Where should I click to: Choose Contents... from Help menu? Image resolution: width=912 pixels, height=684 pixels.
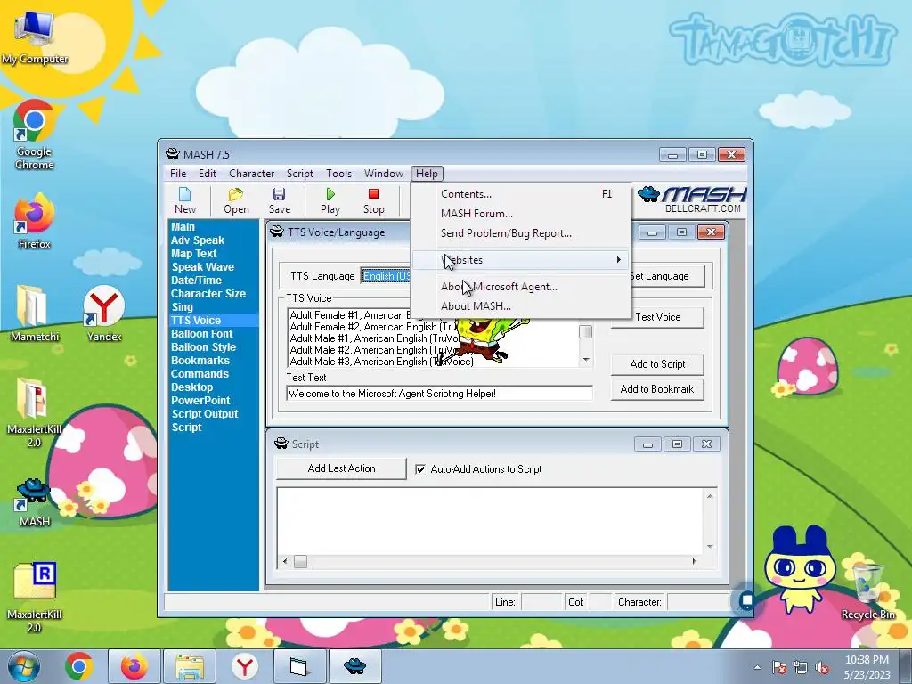(x=520, y=194)
